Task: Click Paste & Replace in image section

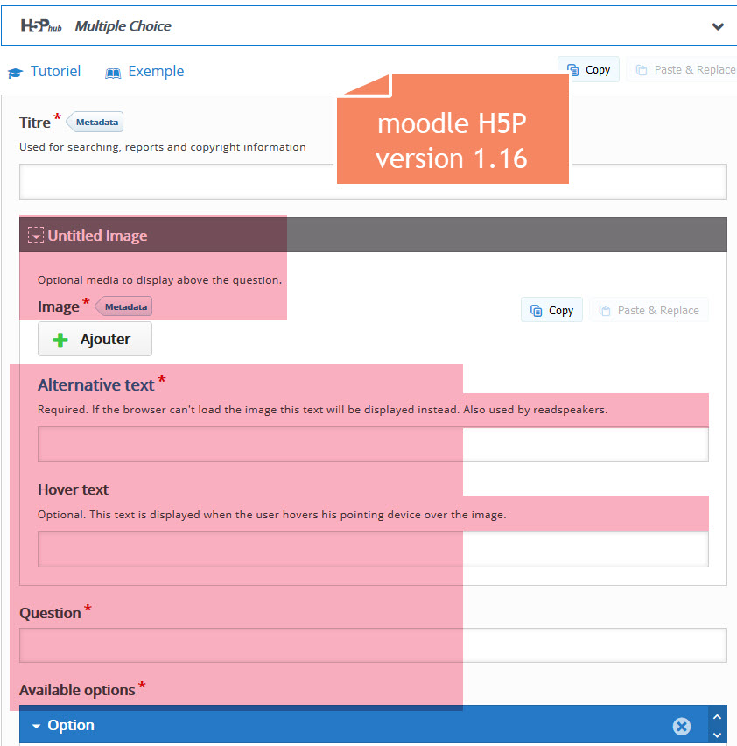Action: pyautogui.click(x=649, y=310)
